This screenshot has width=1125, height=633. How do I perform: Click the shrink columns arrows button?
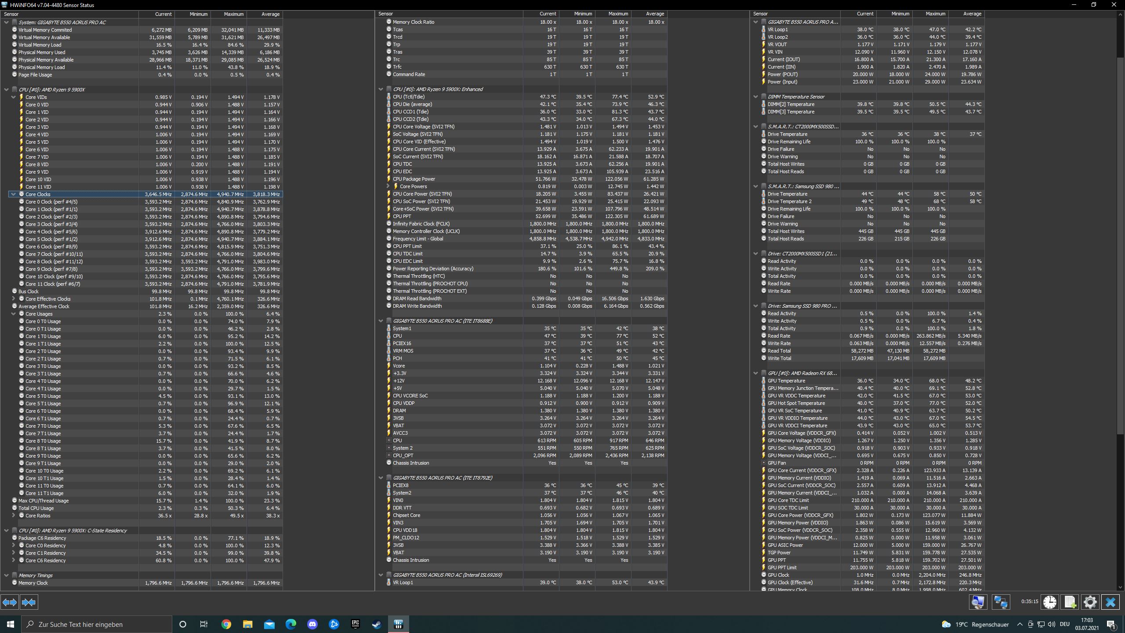click(x=29, y=602)
